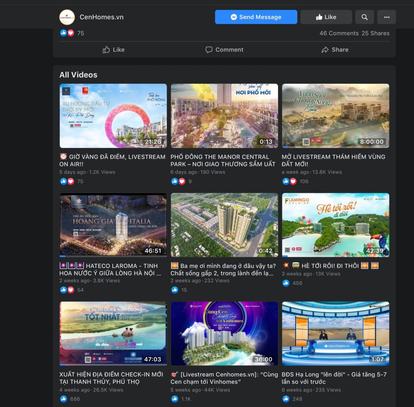Viewport: 414px width, 407px height.
Task: Click reactions icon beside count 106
Action: (x=289, y=181)
